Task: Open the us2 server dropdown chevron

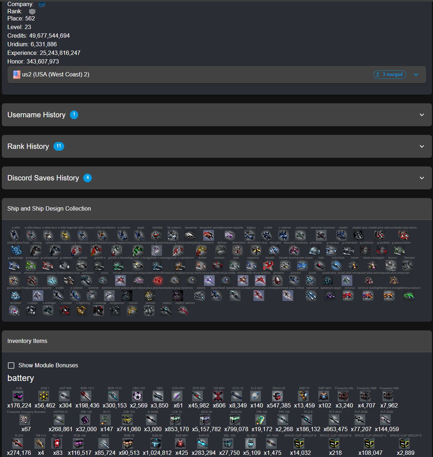Action: click(x=416, y=75)
